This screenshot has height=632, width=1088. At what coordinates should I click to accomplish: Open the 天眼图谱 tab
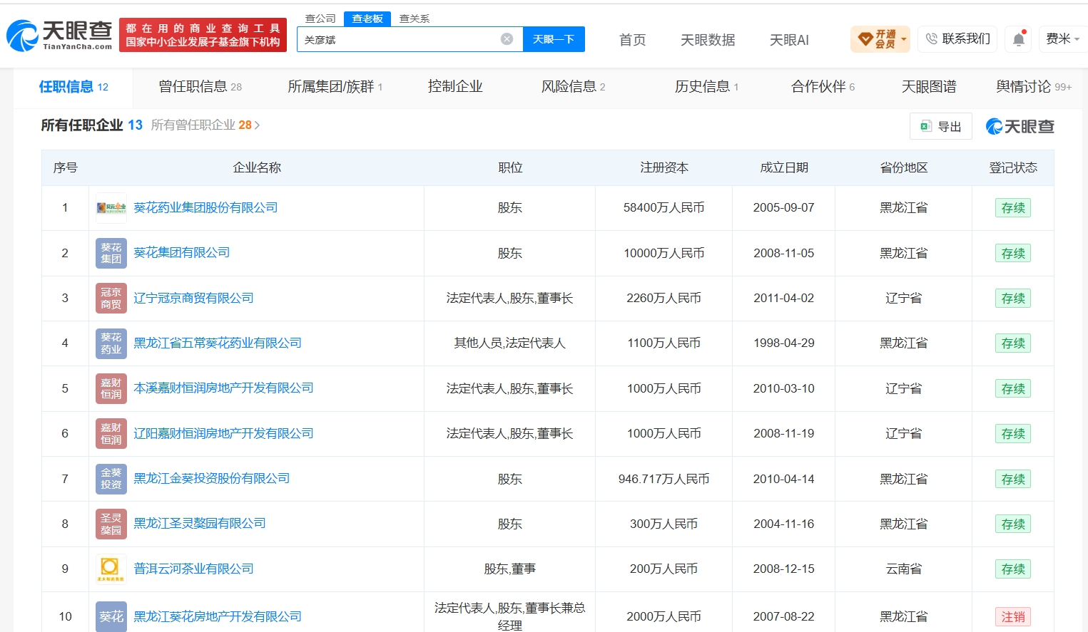tap(929, 87)
